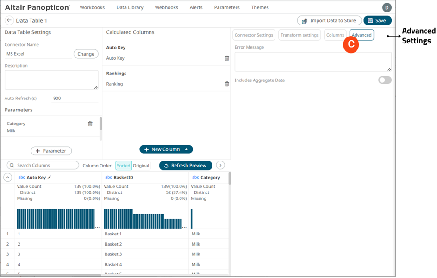Open the user avatar D menu

tap(387, 7)
